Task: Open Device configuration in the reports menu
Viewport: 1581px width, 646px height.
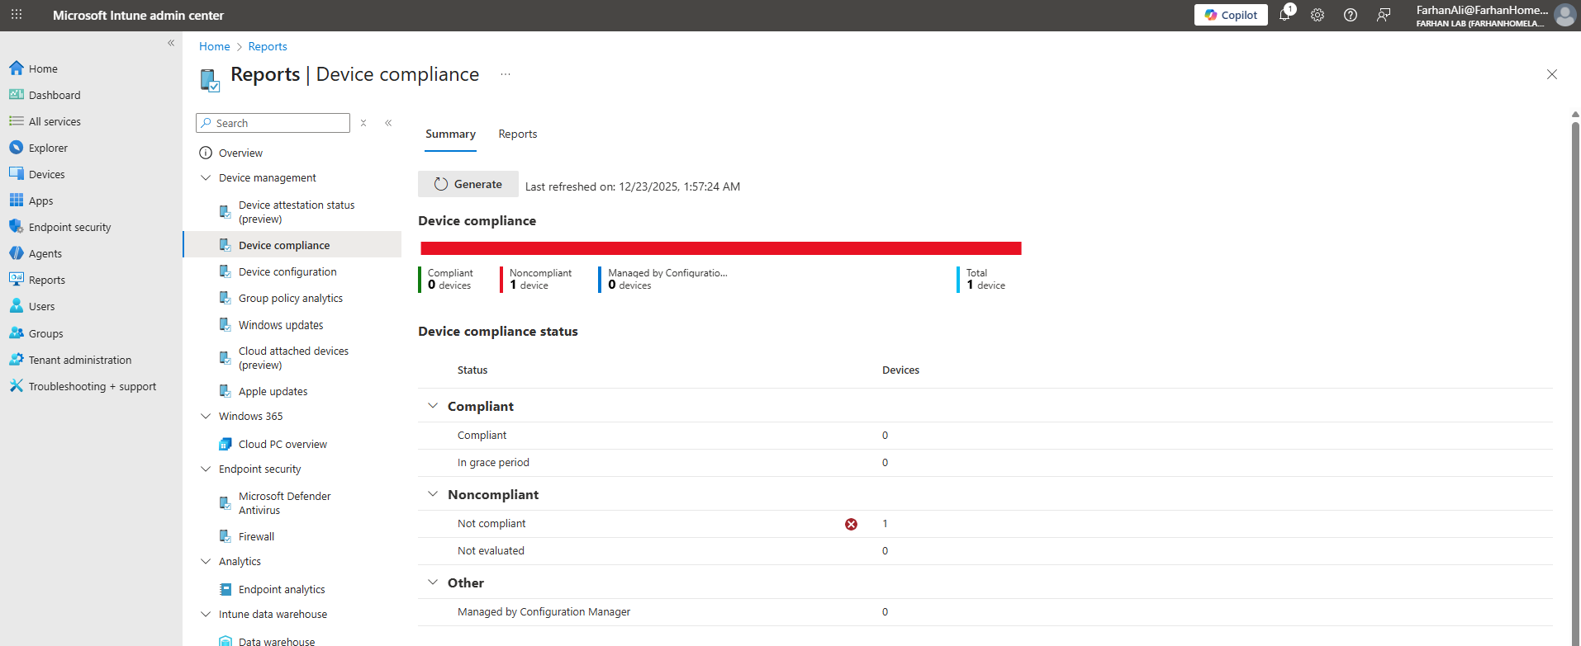Action: 287,272
